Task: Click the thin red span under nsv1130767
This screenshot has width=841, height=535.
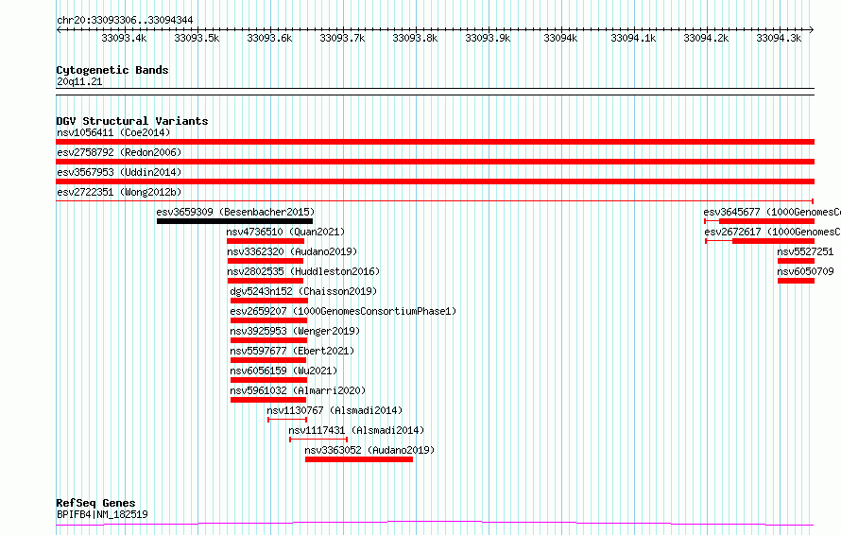Action: (x=287, y=420)
